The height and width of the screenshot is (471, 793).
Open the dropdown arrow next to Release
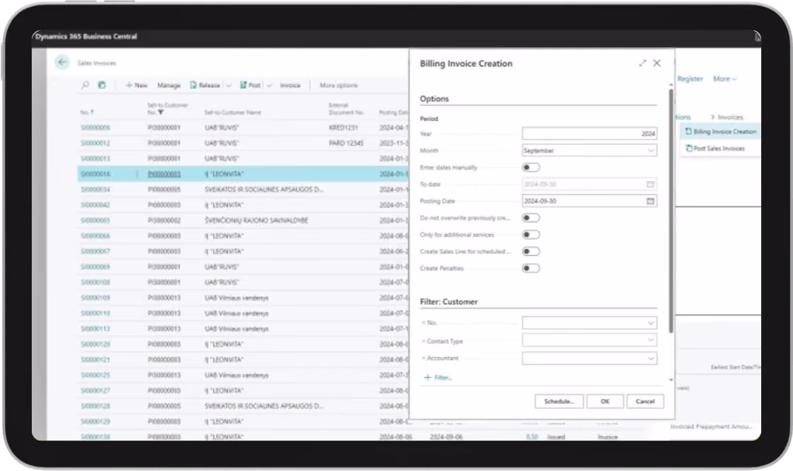(228, 86)
